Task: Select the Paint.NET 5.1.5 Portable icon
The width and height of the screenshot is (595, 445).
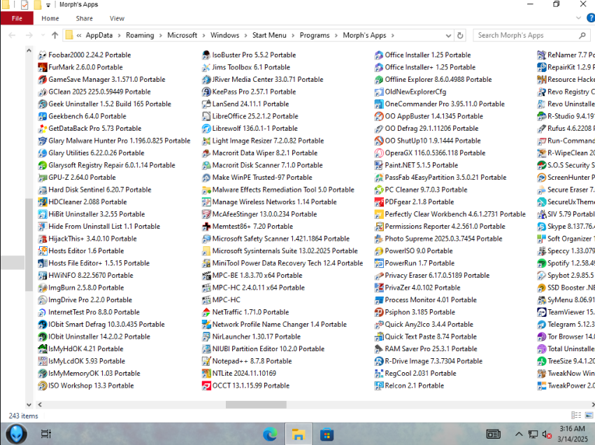Action: click(379, 165)
